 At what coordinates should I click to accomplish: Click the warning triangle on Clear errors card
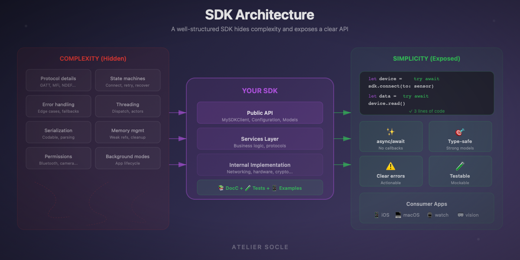coord(391,165)
